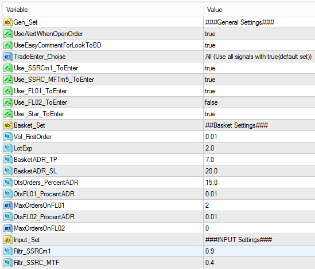Click the double icon beside BasketADR_TP
This screenshot has width=315, height=269.
[x=8, y=160]
